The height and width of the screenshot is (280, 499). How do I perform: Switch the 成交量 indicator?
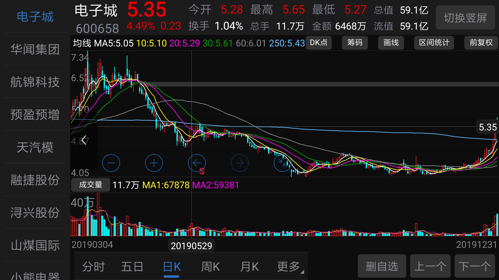click(90, 185)
